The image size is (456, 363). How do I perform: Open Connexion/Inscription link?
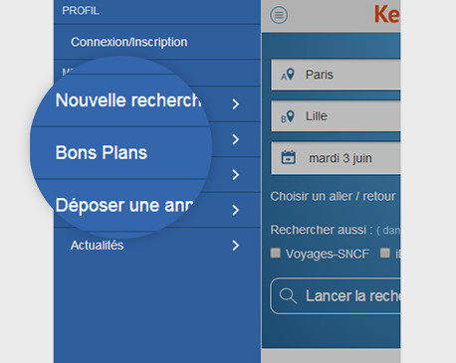pyautogui.click(x=129, y=42)
